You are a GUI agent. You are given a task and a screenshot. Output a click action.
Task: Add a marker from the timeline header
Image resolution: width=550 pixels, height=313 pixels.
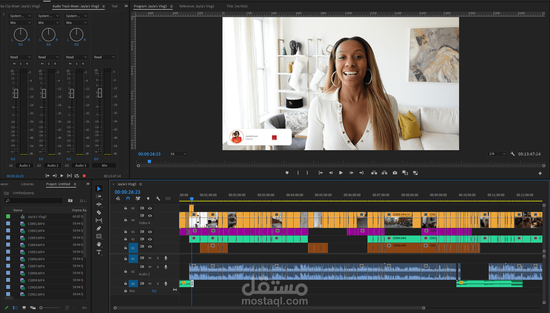tap(148, 199)
